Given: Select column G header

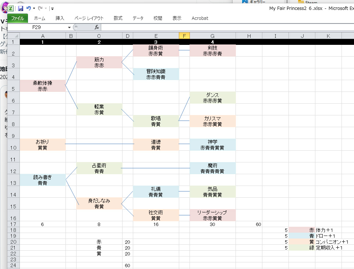Looking at the screenshot, I should point(212,36).
